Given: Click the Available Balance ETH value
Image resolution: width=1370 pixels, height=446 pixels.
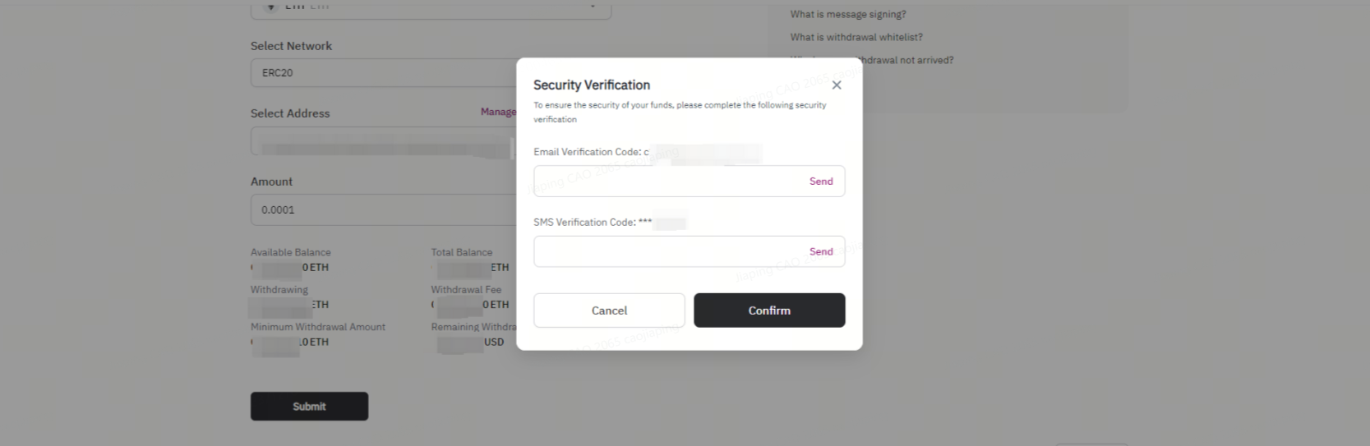Looking at the screenshot, I should coord(289,268).
